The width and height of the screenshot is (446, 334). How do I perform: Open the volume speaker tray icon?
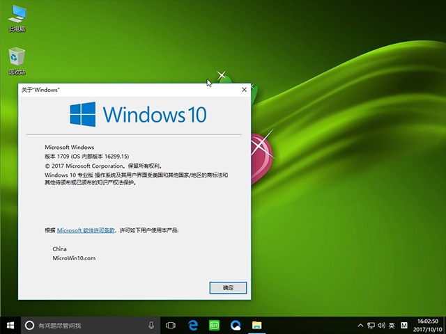pos(381,326)
